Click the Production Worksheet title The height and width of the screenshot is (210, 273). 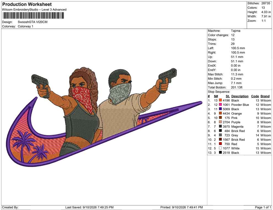tap(27, 4)
